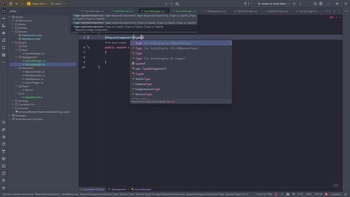Click the Next Tip link in completion popup
350x197 pixels.
171,102
